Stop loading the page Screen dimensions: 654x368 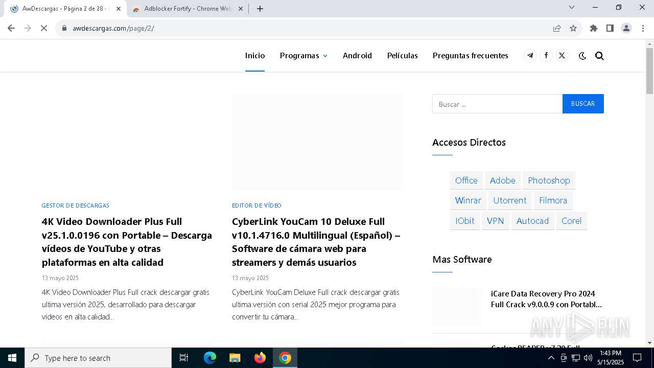pyautogui.click(x=44, y=28)
